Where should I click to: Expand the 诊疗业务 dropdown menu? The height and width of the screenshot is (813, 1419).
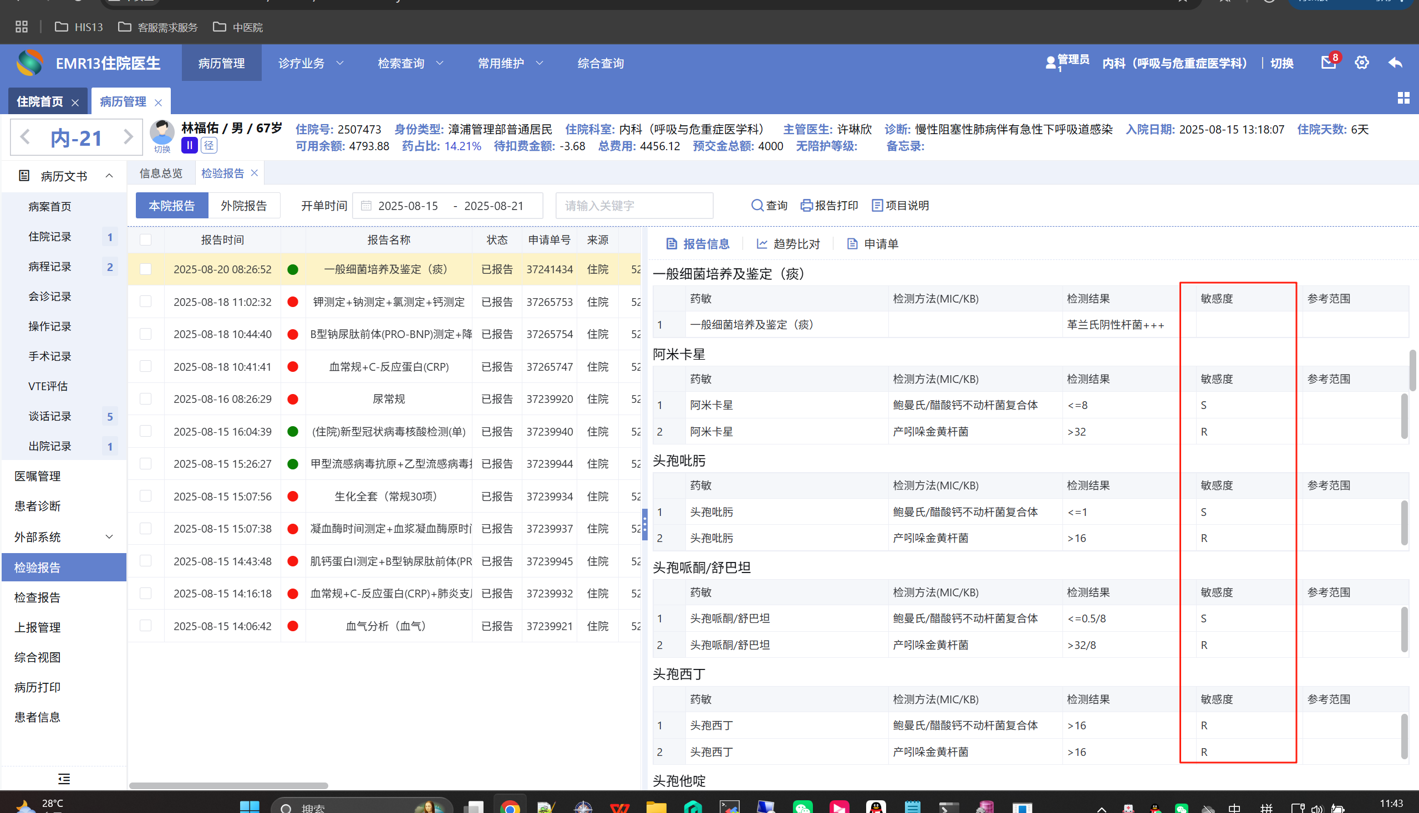[311, 63]
